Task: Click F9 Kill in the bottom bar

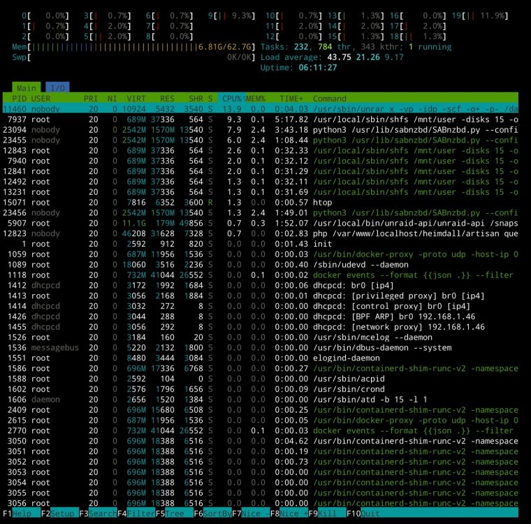Action: tap(328, 514)
